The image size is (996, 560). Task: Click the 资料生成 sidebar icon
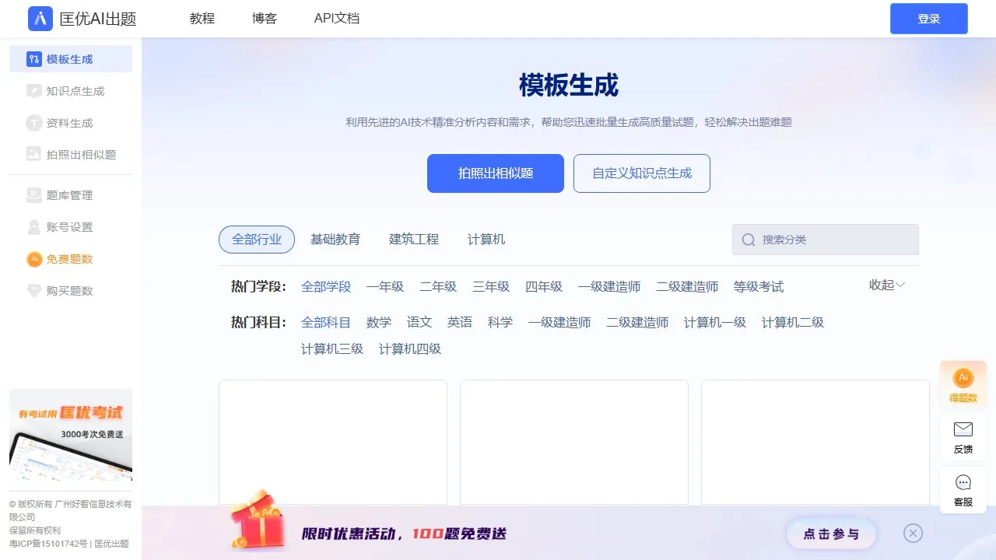coord(33,123)
